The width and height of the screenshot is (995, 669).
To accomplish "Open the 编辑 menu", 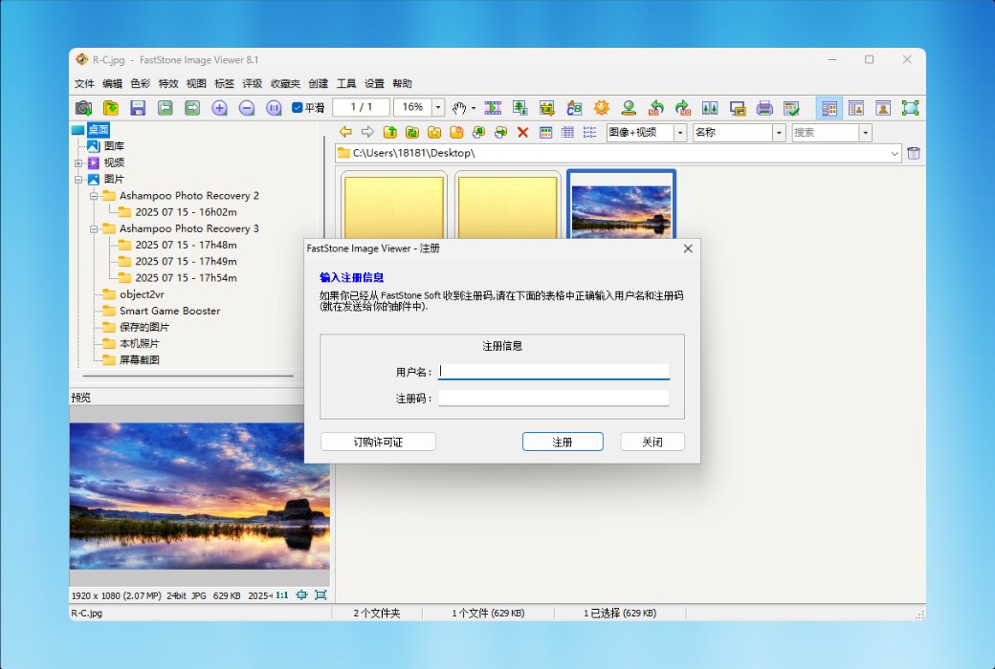I will click(x=112, y=84).
